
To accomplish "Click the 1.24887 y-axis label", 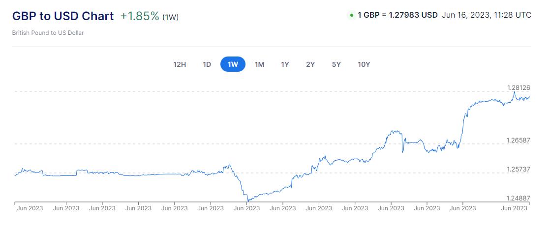I will pyautogui.click(x=519, y=198).
